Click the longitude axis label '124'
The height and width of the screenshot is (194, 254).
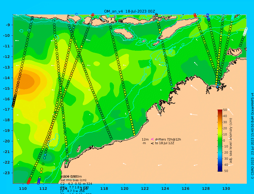pos(165,188)
